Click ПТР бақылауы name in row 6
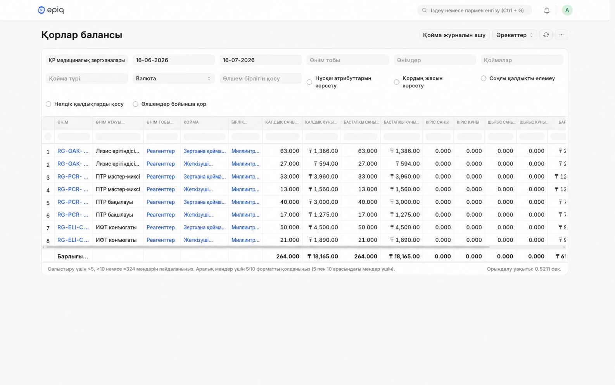The width and height of the screenshot is (615, 385). coord(114,215)
